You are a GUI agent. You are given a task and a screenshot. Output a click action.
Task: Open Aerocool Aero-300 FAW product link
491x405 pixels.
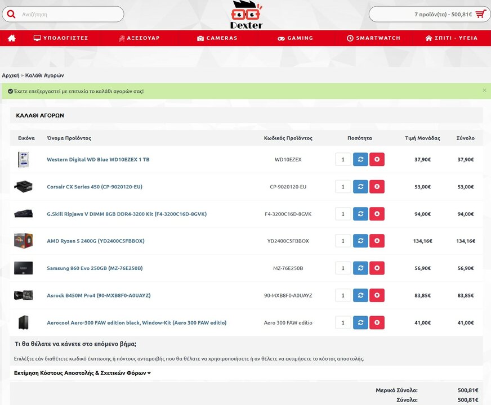pyautogui.click(x=136, y=322)
